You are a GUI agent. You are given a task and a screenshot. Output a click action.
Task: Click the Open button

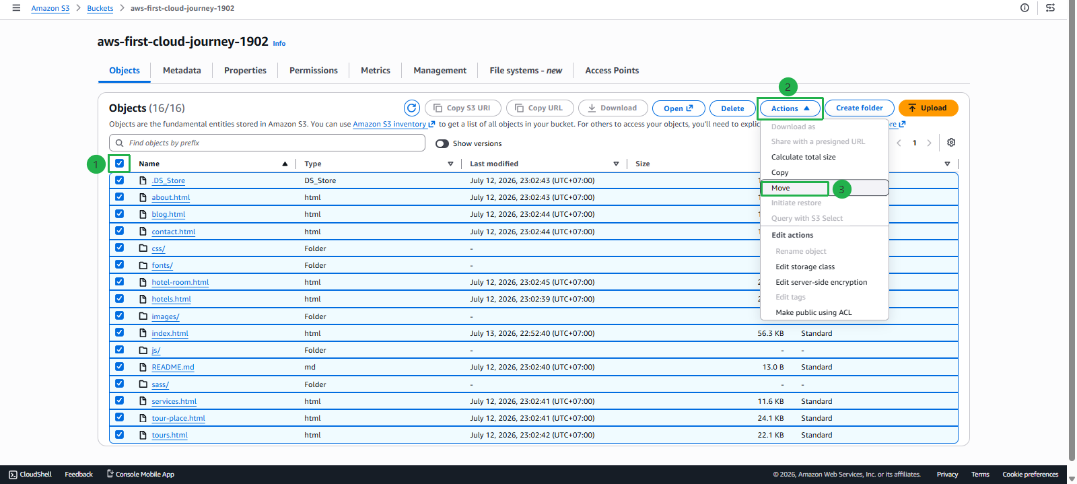click(x=679, y=108)
